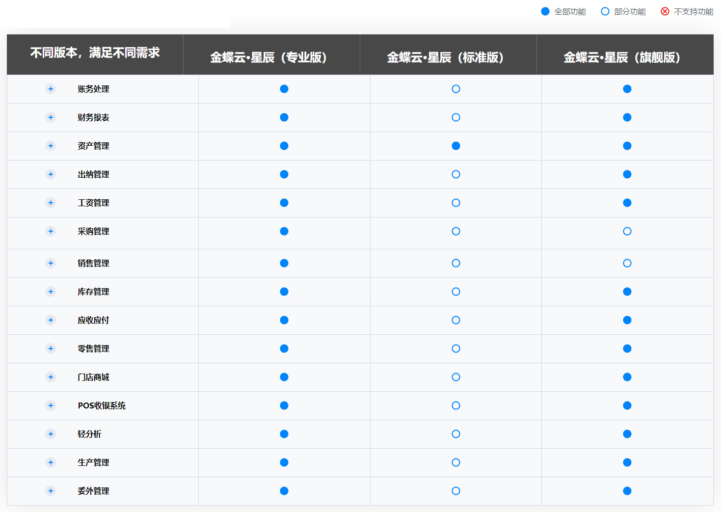Click the 出纳管理 label
721x512 pixels.
(93, 174)
